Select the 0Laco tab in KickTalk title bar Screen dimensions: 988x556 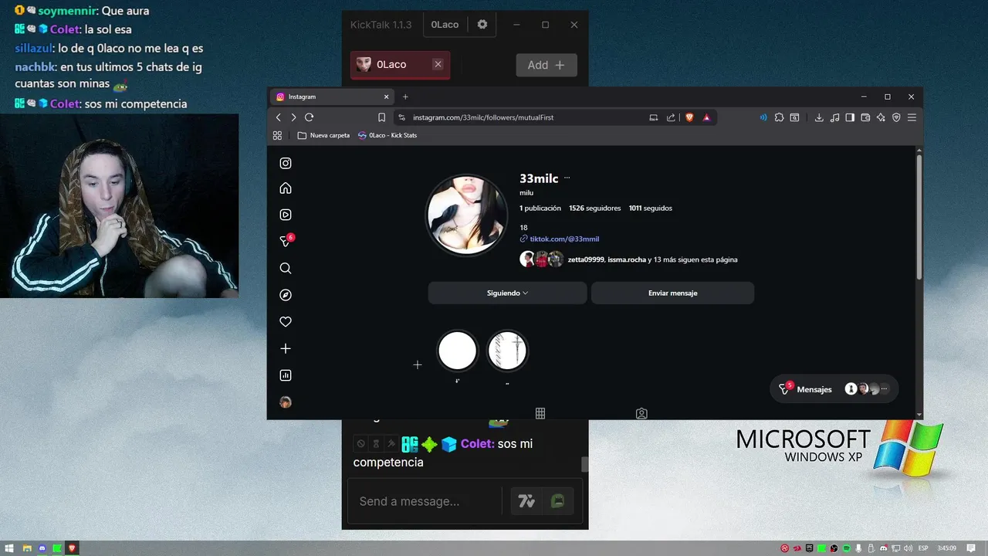(x=445, y=25)
